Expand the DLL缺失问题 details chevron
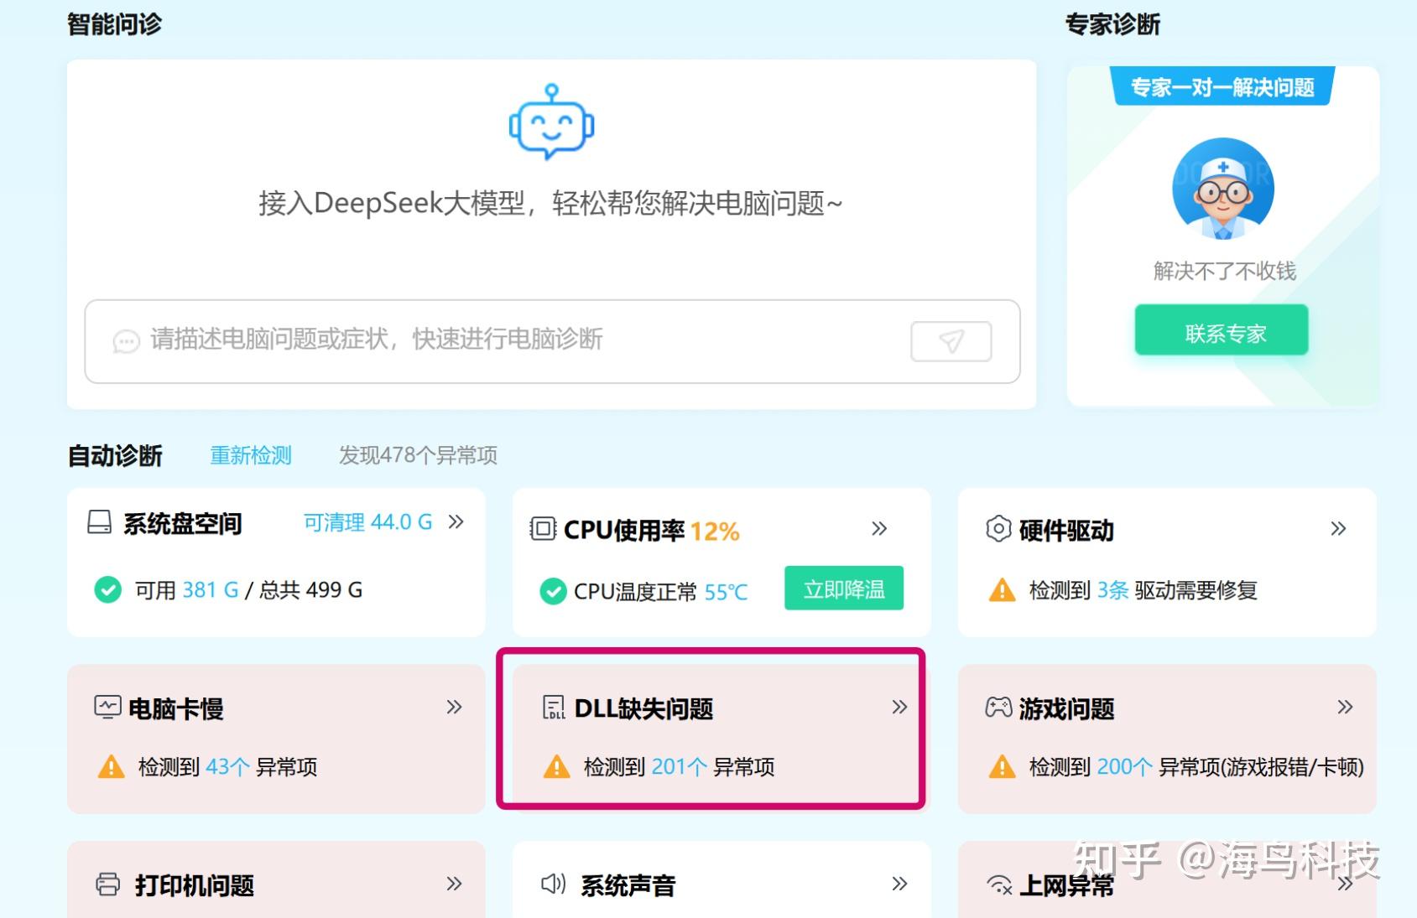Screen dimensions: 1417x918 point(900,707)
